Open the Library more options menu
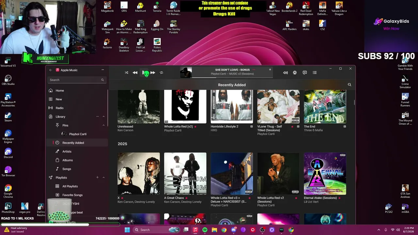Viewport: 418px width, 235px height. click(x=97, y=117)
